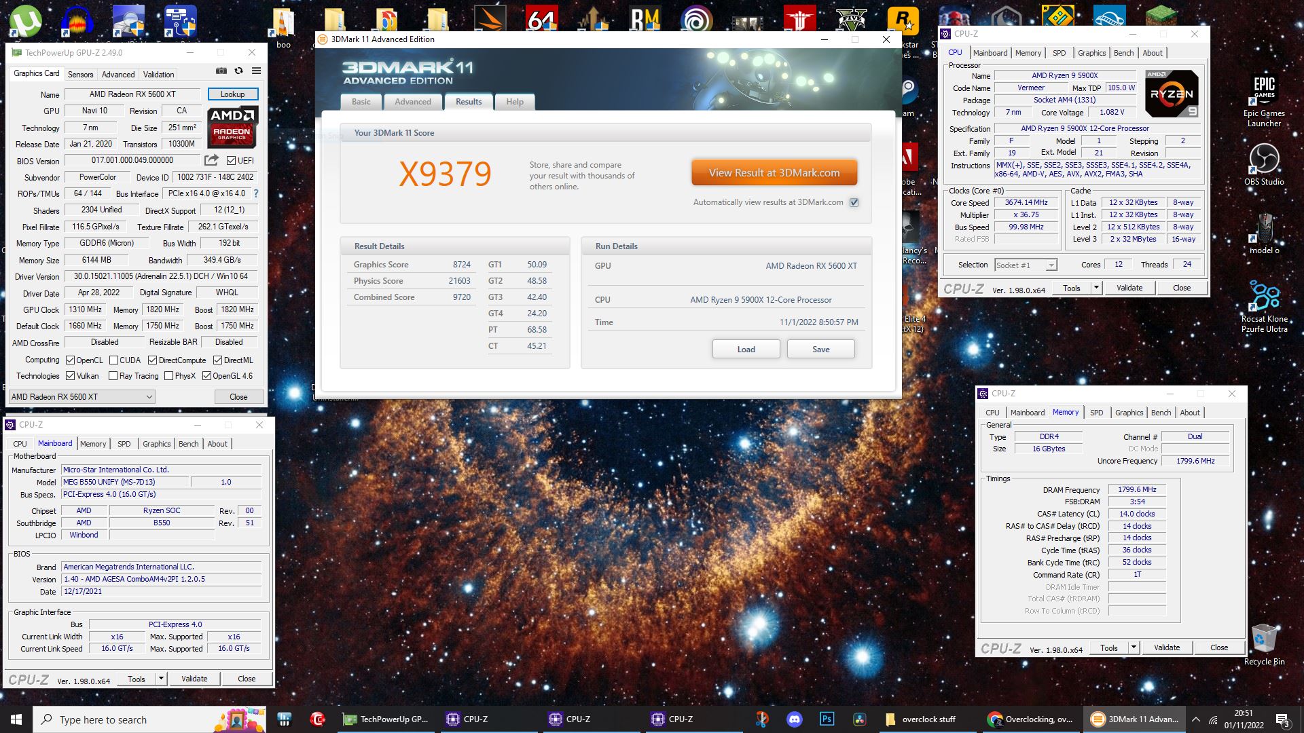Viewport: 1304px width, 733px height.
Task: Click Validate in CPU-Z Mainboard window
Action: 194,679
